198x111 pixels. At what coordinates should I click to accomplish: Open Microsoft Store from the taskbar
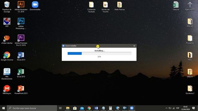tap(75, 108)
